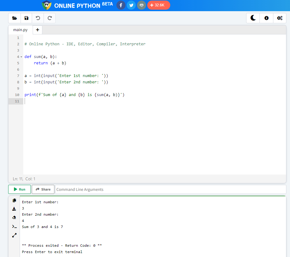Share on Facebook icon
Image resolution: width=290 pixels, height=257 pixels.
121,5
